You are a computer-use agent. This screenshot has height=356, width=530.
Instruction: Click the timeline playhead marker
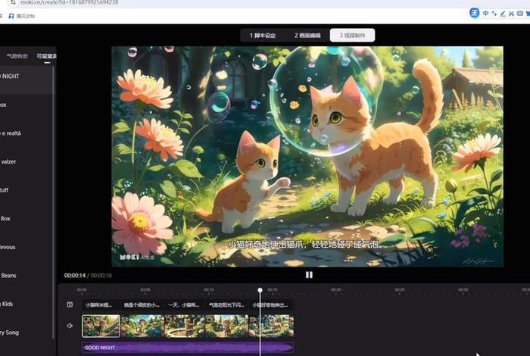point(260,290)
